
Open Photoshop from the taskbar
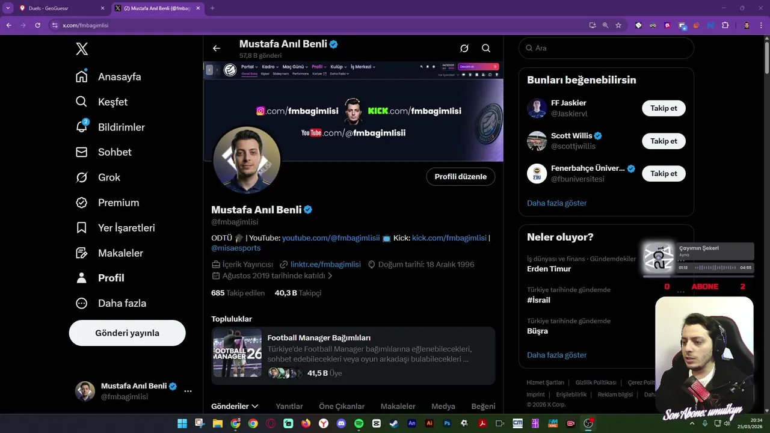pyautogui.click(x=447, y=423)
